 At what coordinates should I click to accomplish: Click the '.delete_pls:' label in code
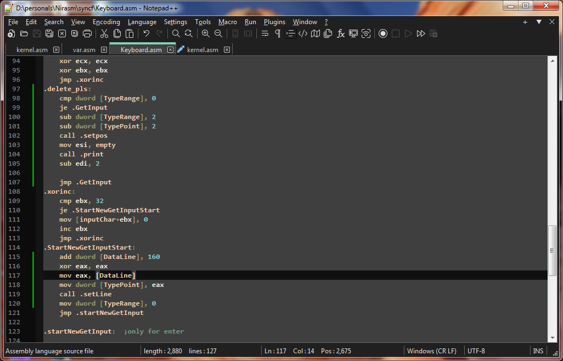click(67, 89)
